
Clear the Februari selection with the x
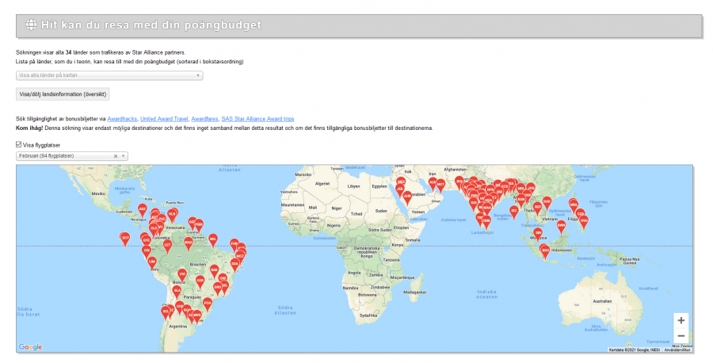(116, 156)
